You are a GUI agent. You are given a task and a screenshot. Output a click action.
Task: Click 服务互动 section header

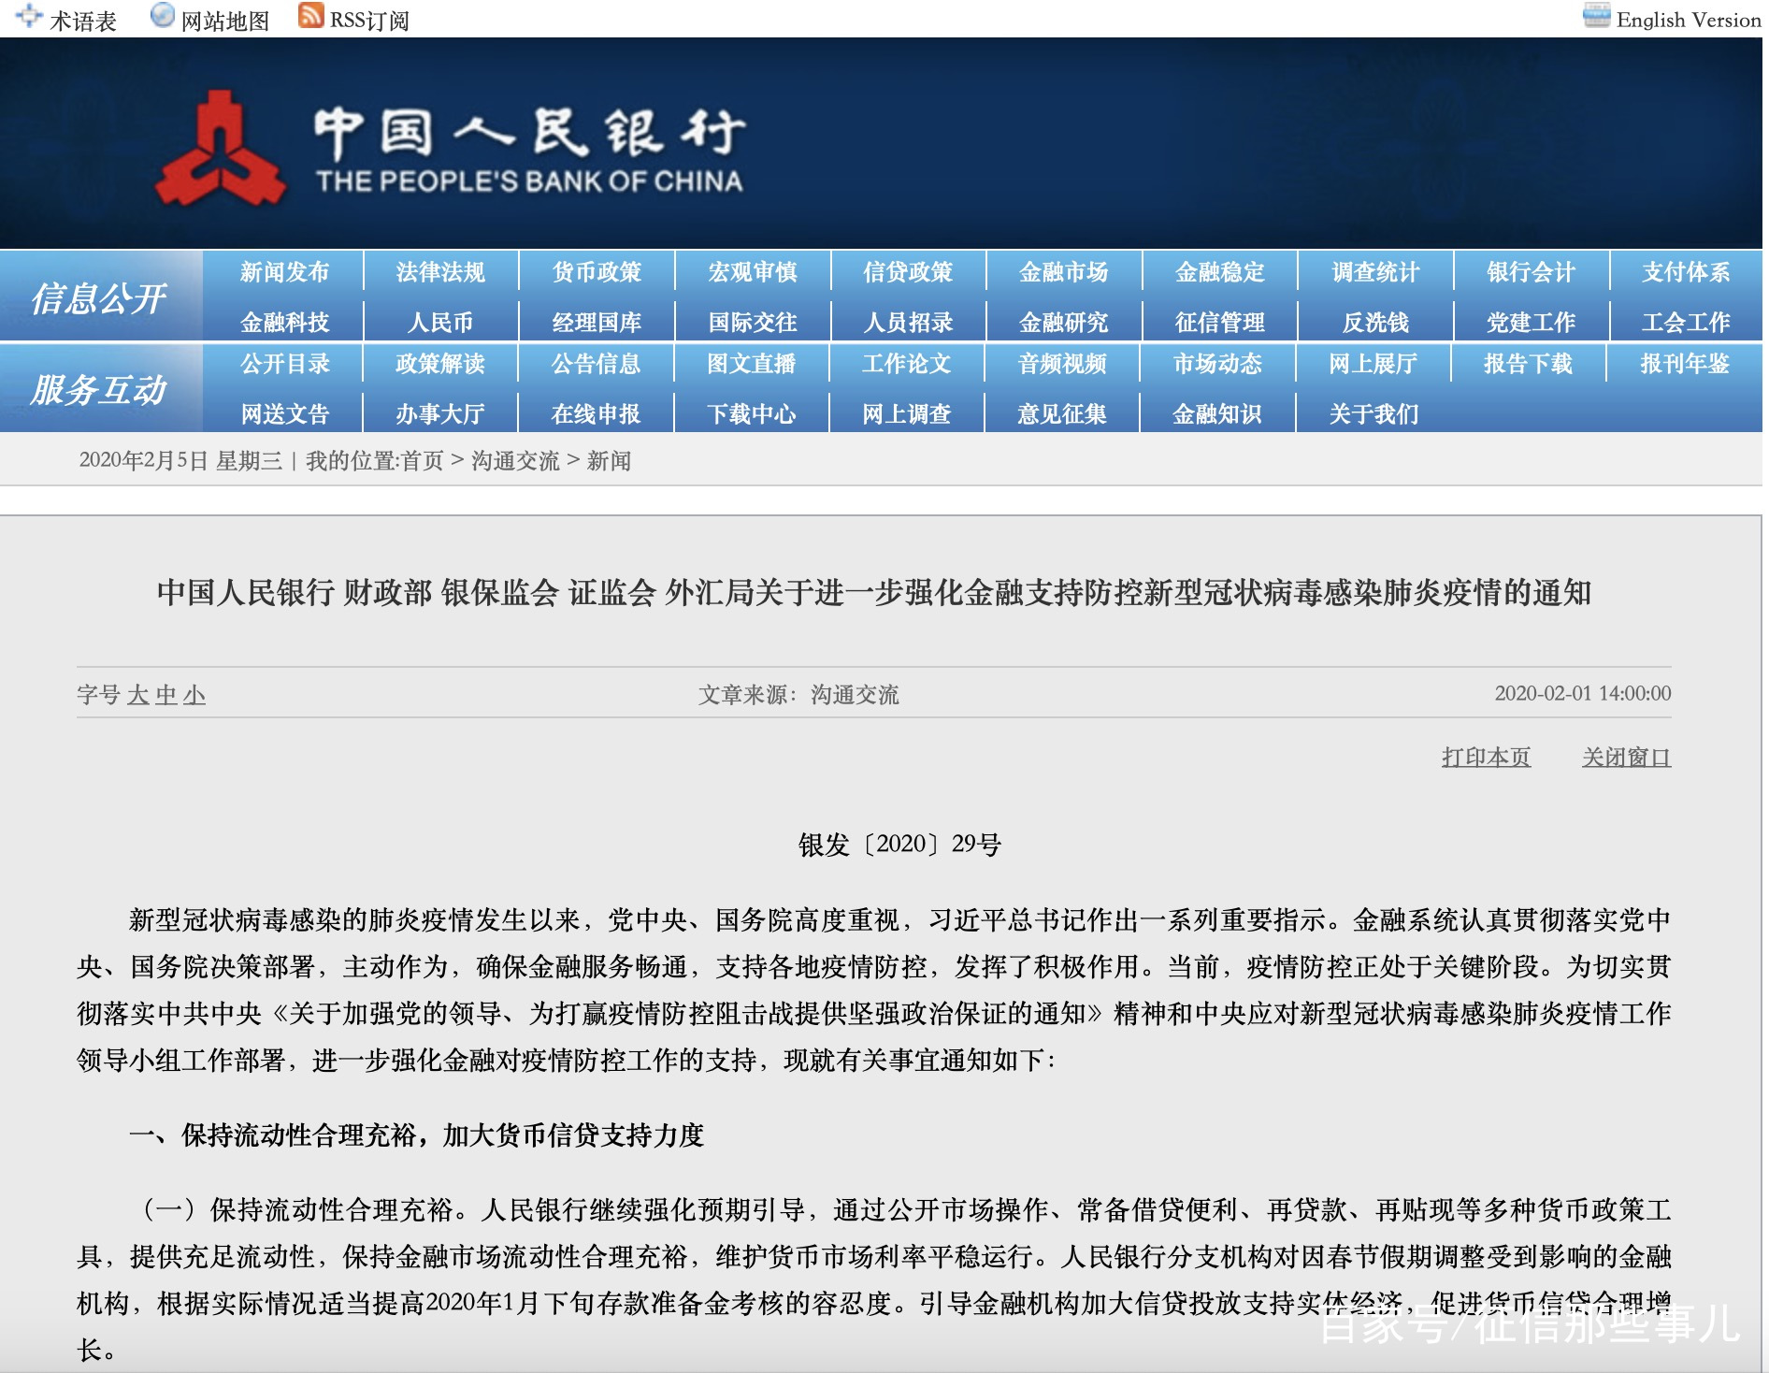click(99, 389)
